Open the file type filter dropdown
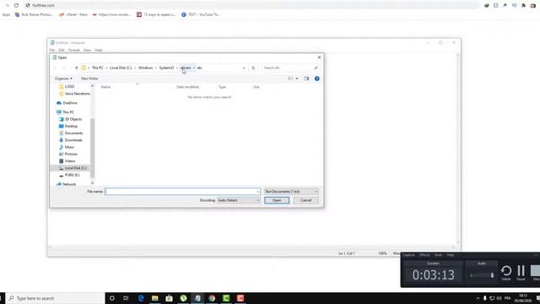 click(x=291, y=192)
